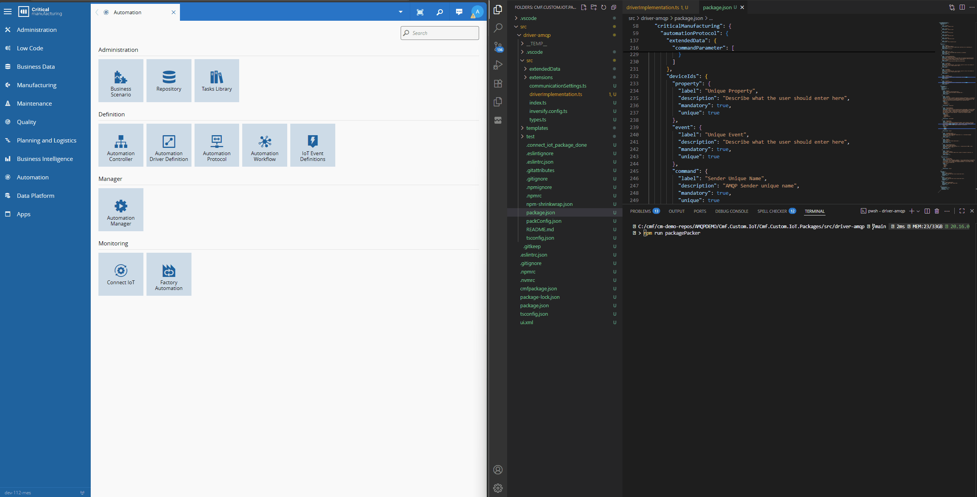
Task: Click the Search input field
Action: 439,33
